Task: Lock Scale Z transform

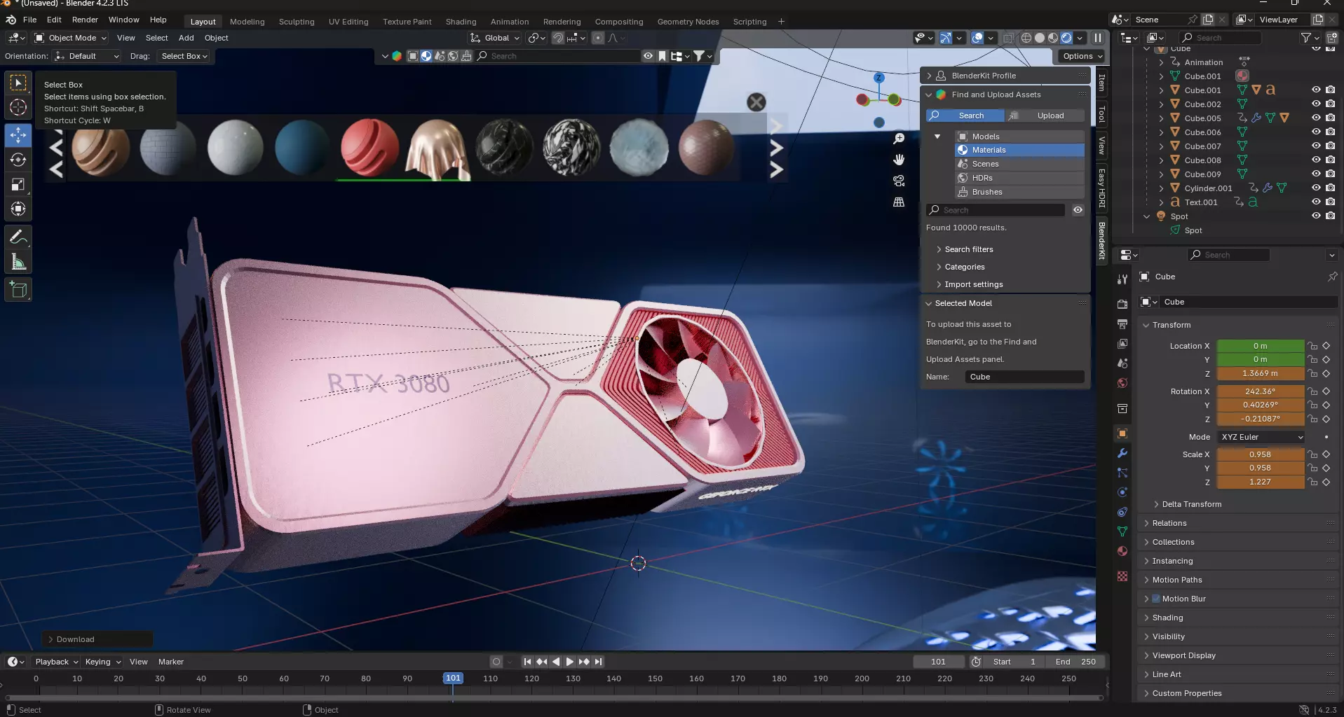Action: pyautogui.click(x=1312, y=482)
